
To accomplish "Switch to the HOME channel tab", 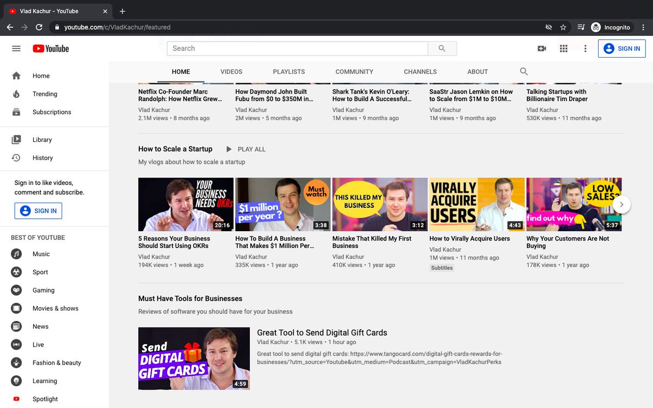I will (x=181, y=72).
